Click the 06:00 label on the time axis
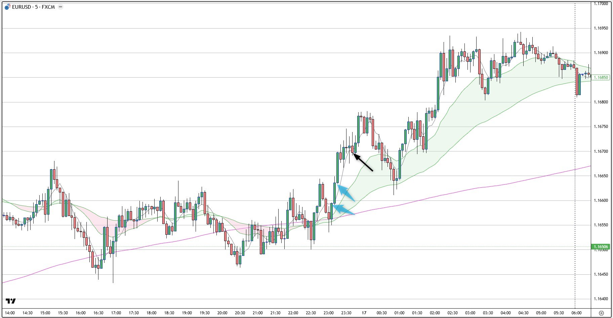This screenshot has height=318, width=613. click(576, 313)
